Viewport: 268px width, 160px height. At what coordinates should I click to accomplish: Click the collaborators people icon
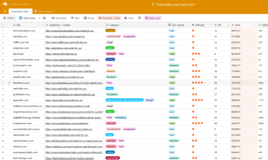44,18
